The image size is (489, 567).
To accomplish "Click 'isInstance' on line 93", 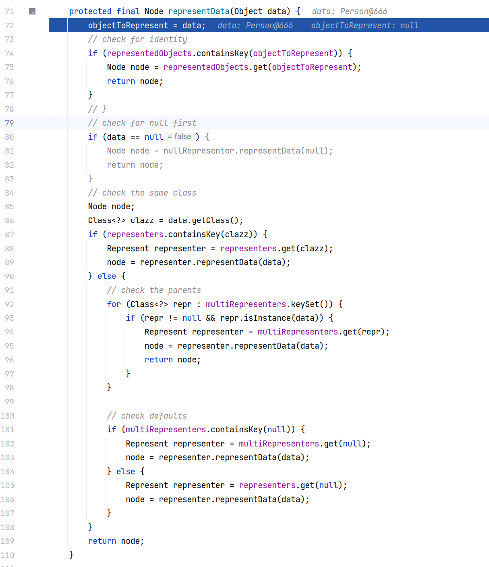I will pyautogui.click(x=268, y=318).
